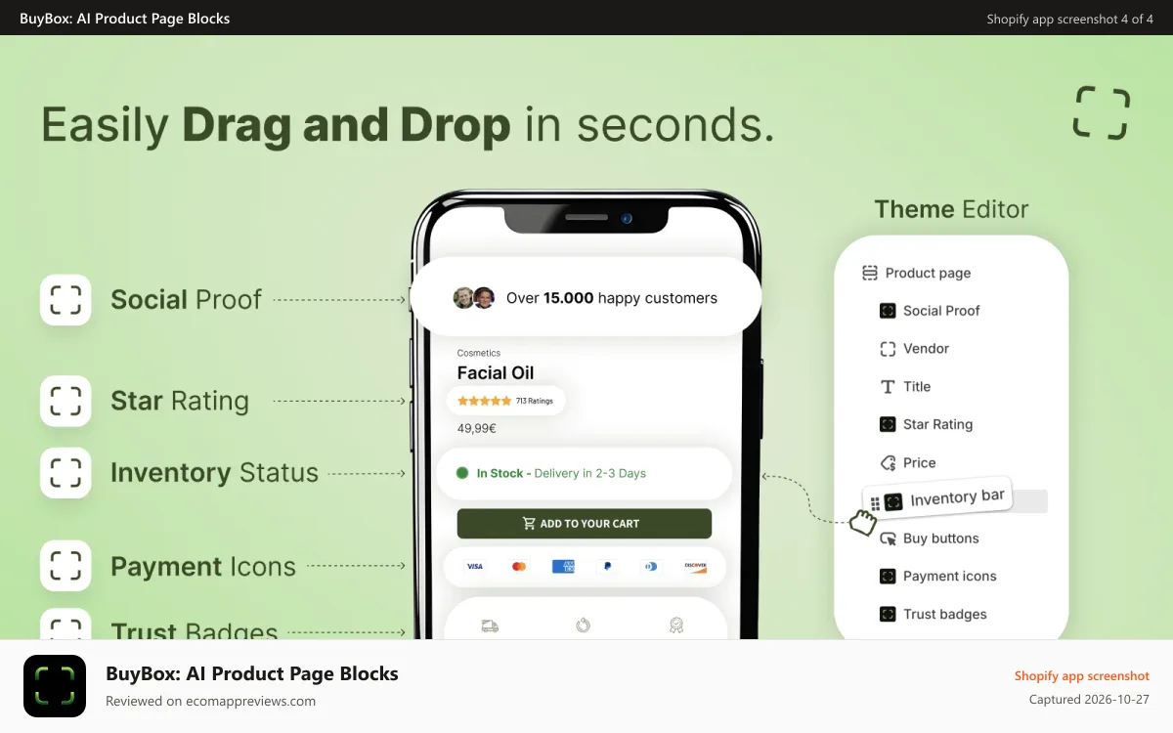This screenshot has height=733, width=1173.
Task: Click the Payment icons block icon
Action: tap(888, 577)
